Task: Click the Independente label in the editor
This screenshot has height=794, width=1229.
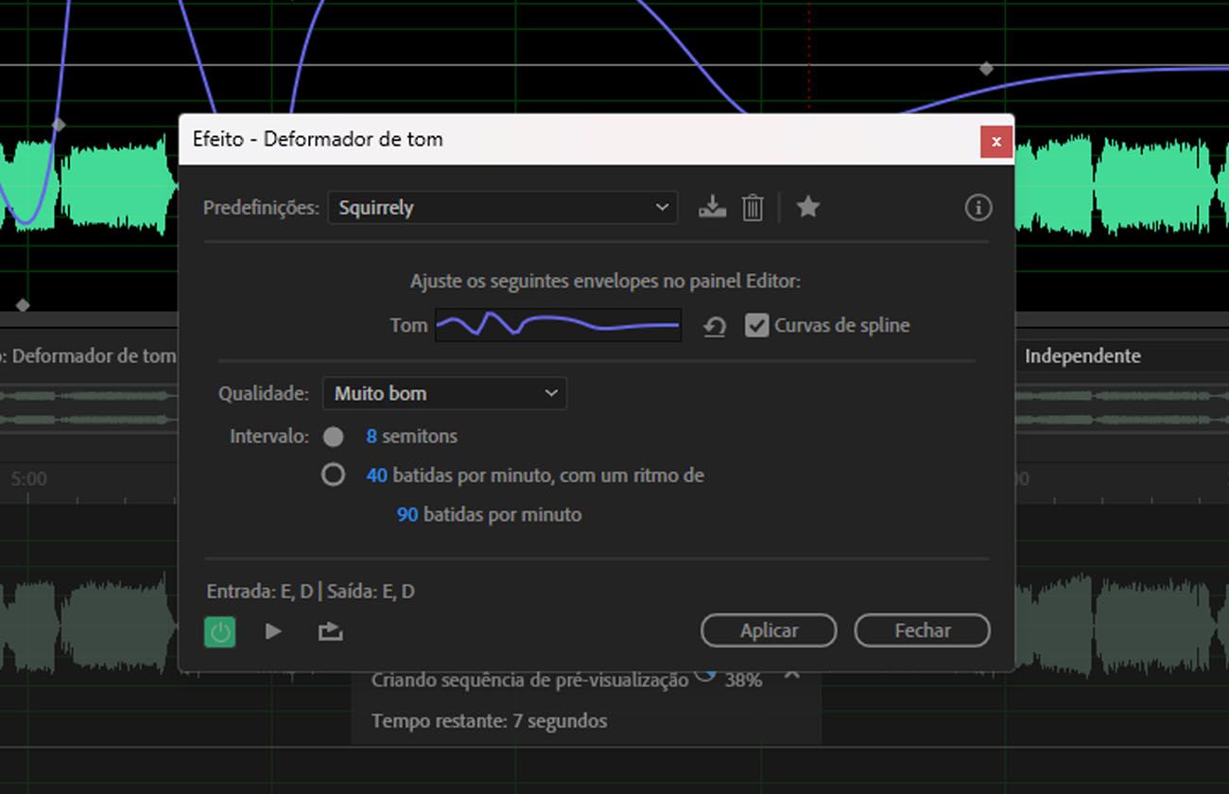Action: pyautogui.click(x=1082, y=356)
